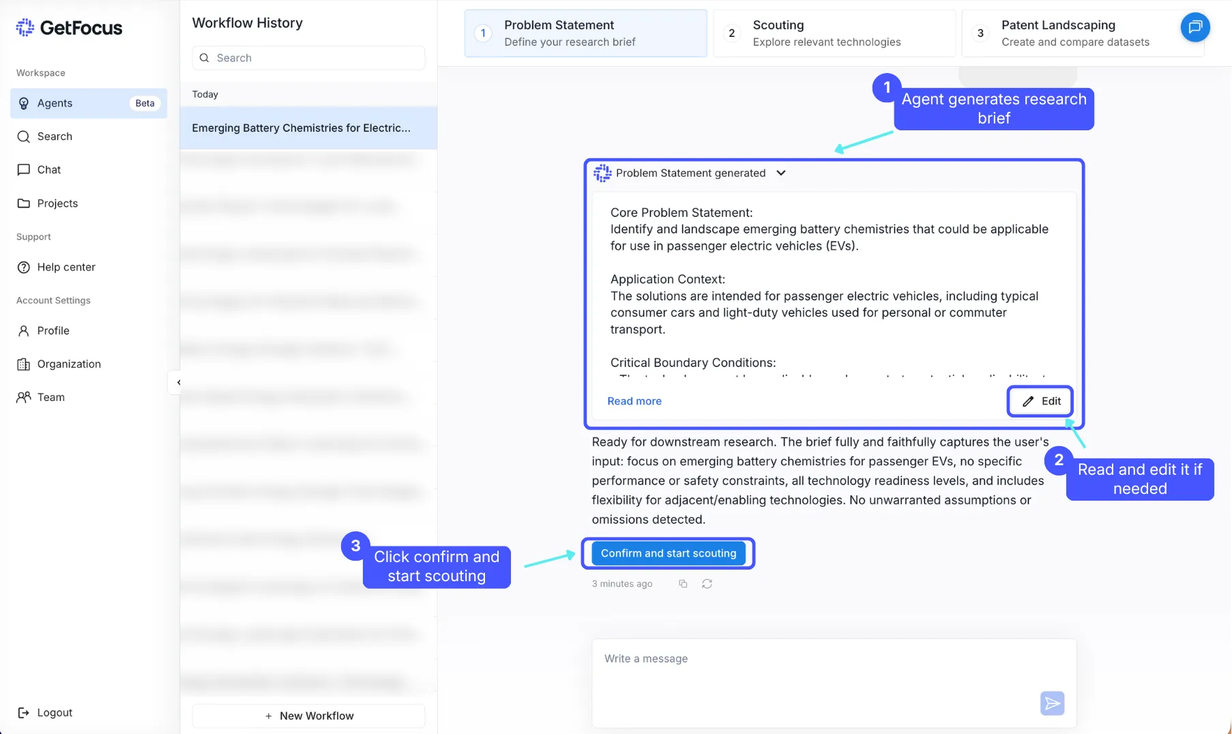Click the Today group label

(x=205, y=94)
